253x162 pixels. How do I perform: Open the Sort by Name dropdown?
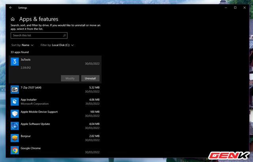[22, 45]
